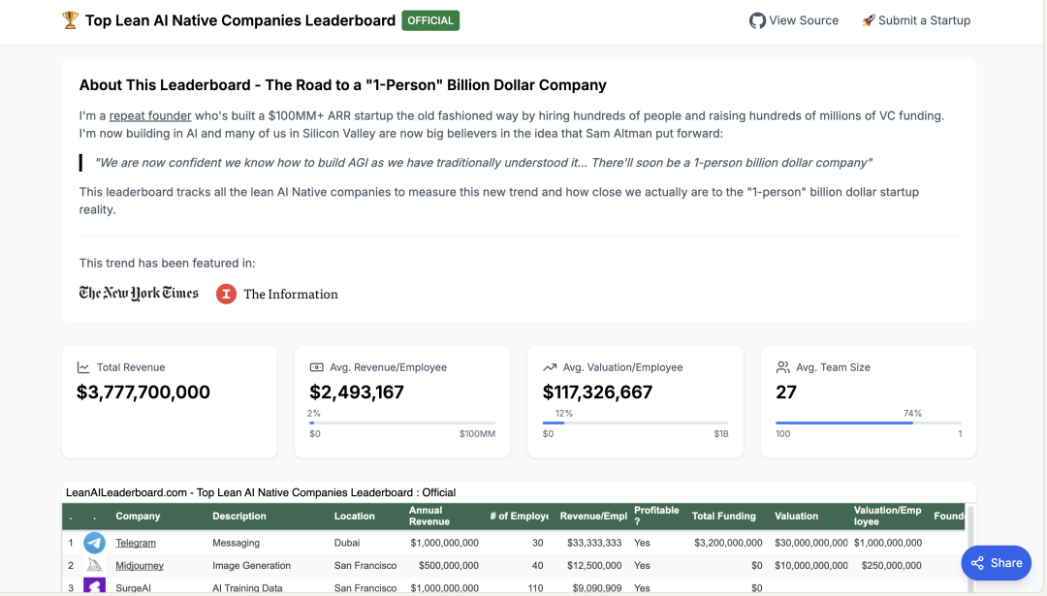The image size is (1047, 596).
Task: Click the Revenue/Empl column header
Action: 593,516
